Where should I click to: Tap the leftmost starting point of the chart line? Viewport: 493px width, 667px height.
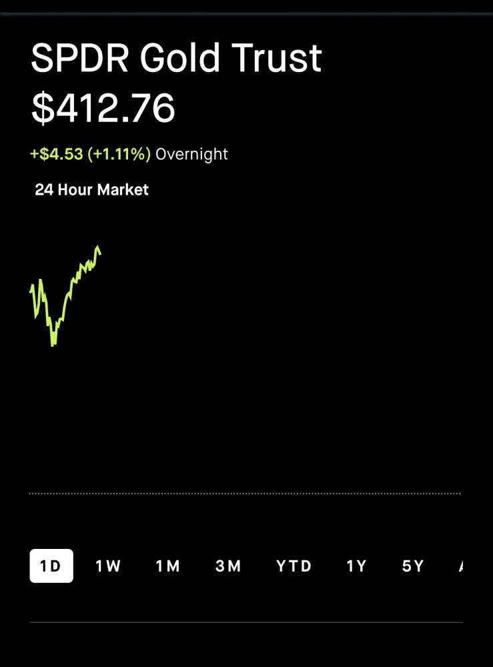pyautogui.click(x=31, y=290)
